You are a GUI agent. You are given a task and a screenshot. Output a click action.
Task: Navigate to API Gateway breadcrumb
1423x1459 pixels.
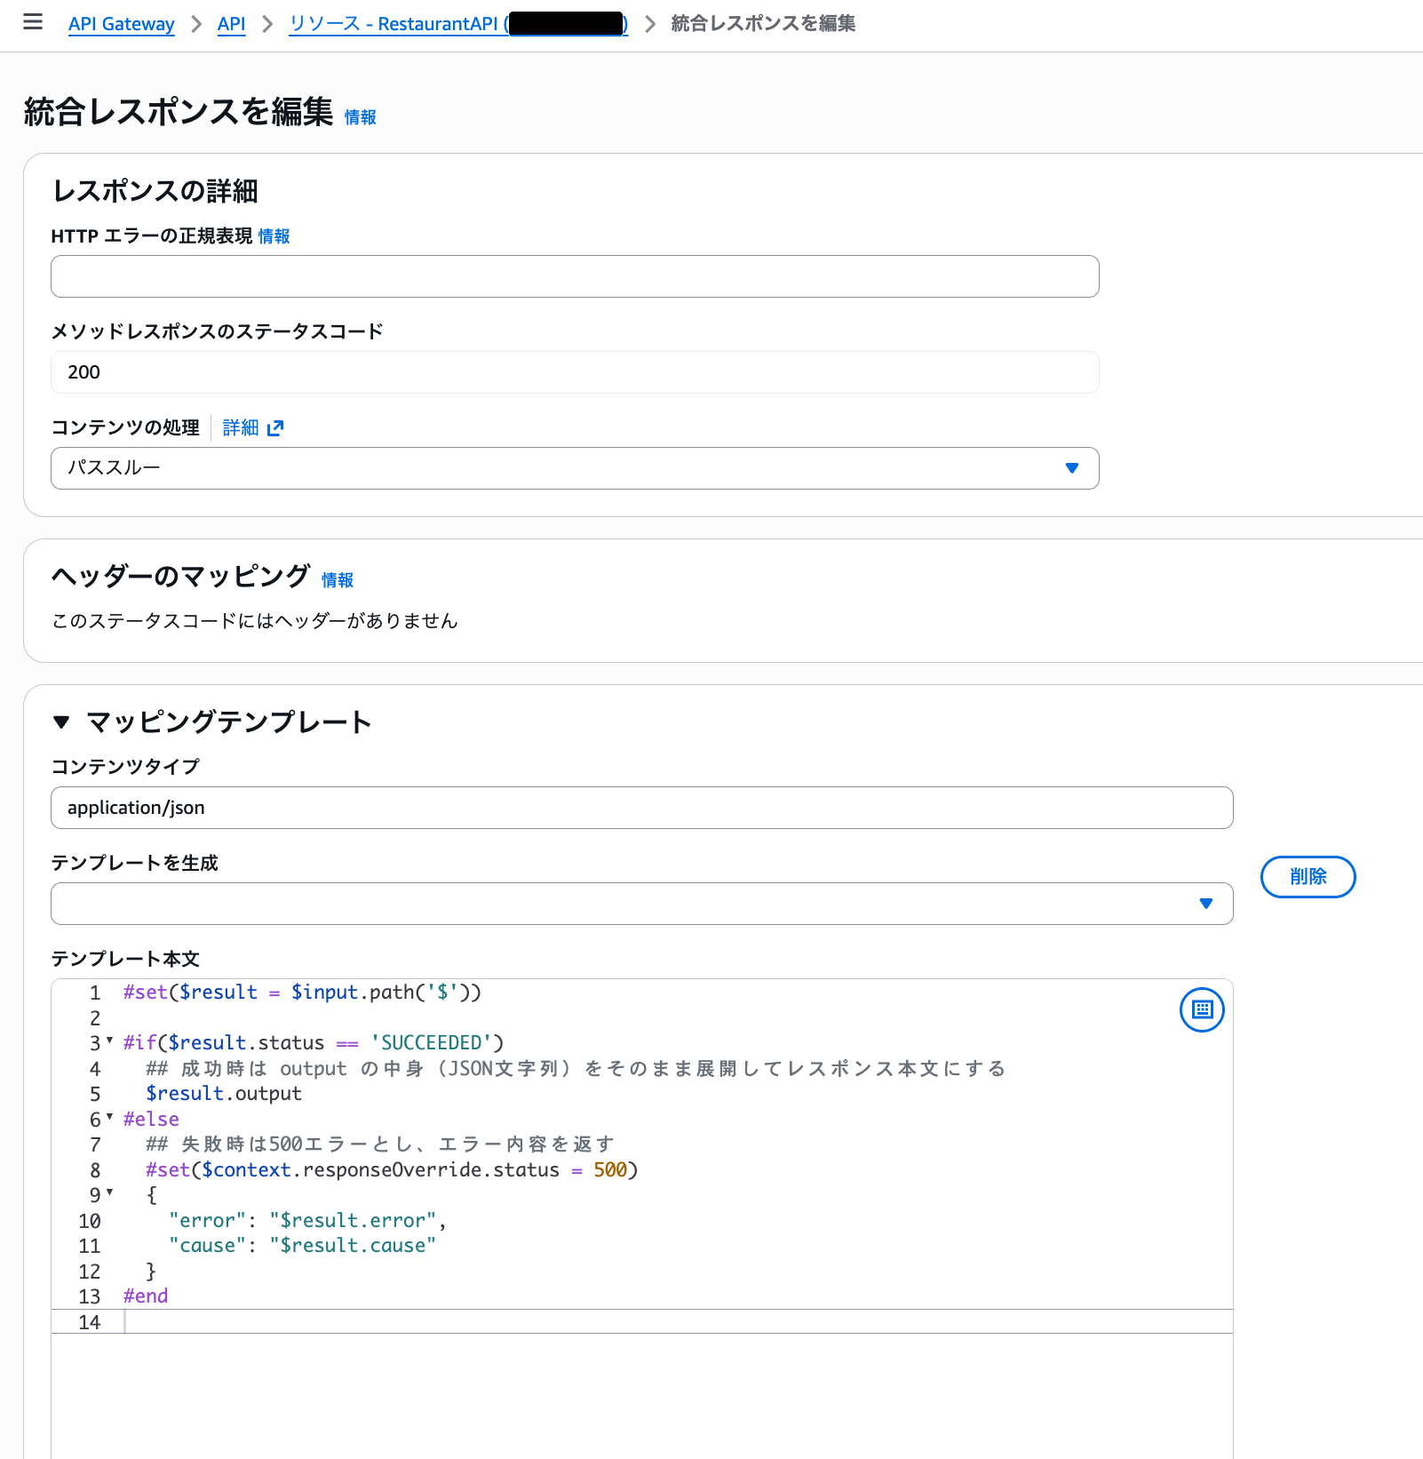coord(121,23)
